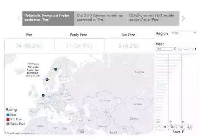The width and height of the screenshot is (199, 137).
Task: Click the Russia label on map
Action: [x=139, y=72]
